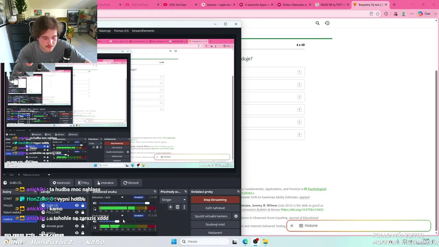Toggle lock on donate goal source
Viewport: 439px width, 247px height.
(x=83, y=226)
